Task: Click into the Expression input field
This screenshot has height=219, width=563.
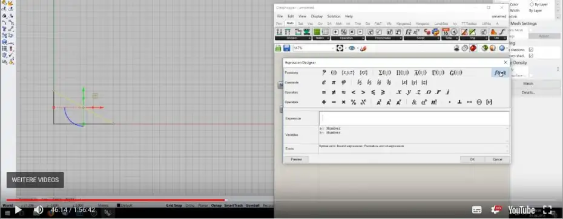Action: [414, 118]
